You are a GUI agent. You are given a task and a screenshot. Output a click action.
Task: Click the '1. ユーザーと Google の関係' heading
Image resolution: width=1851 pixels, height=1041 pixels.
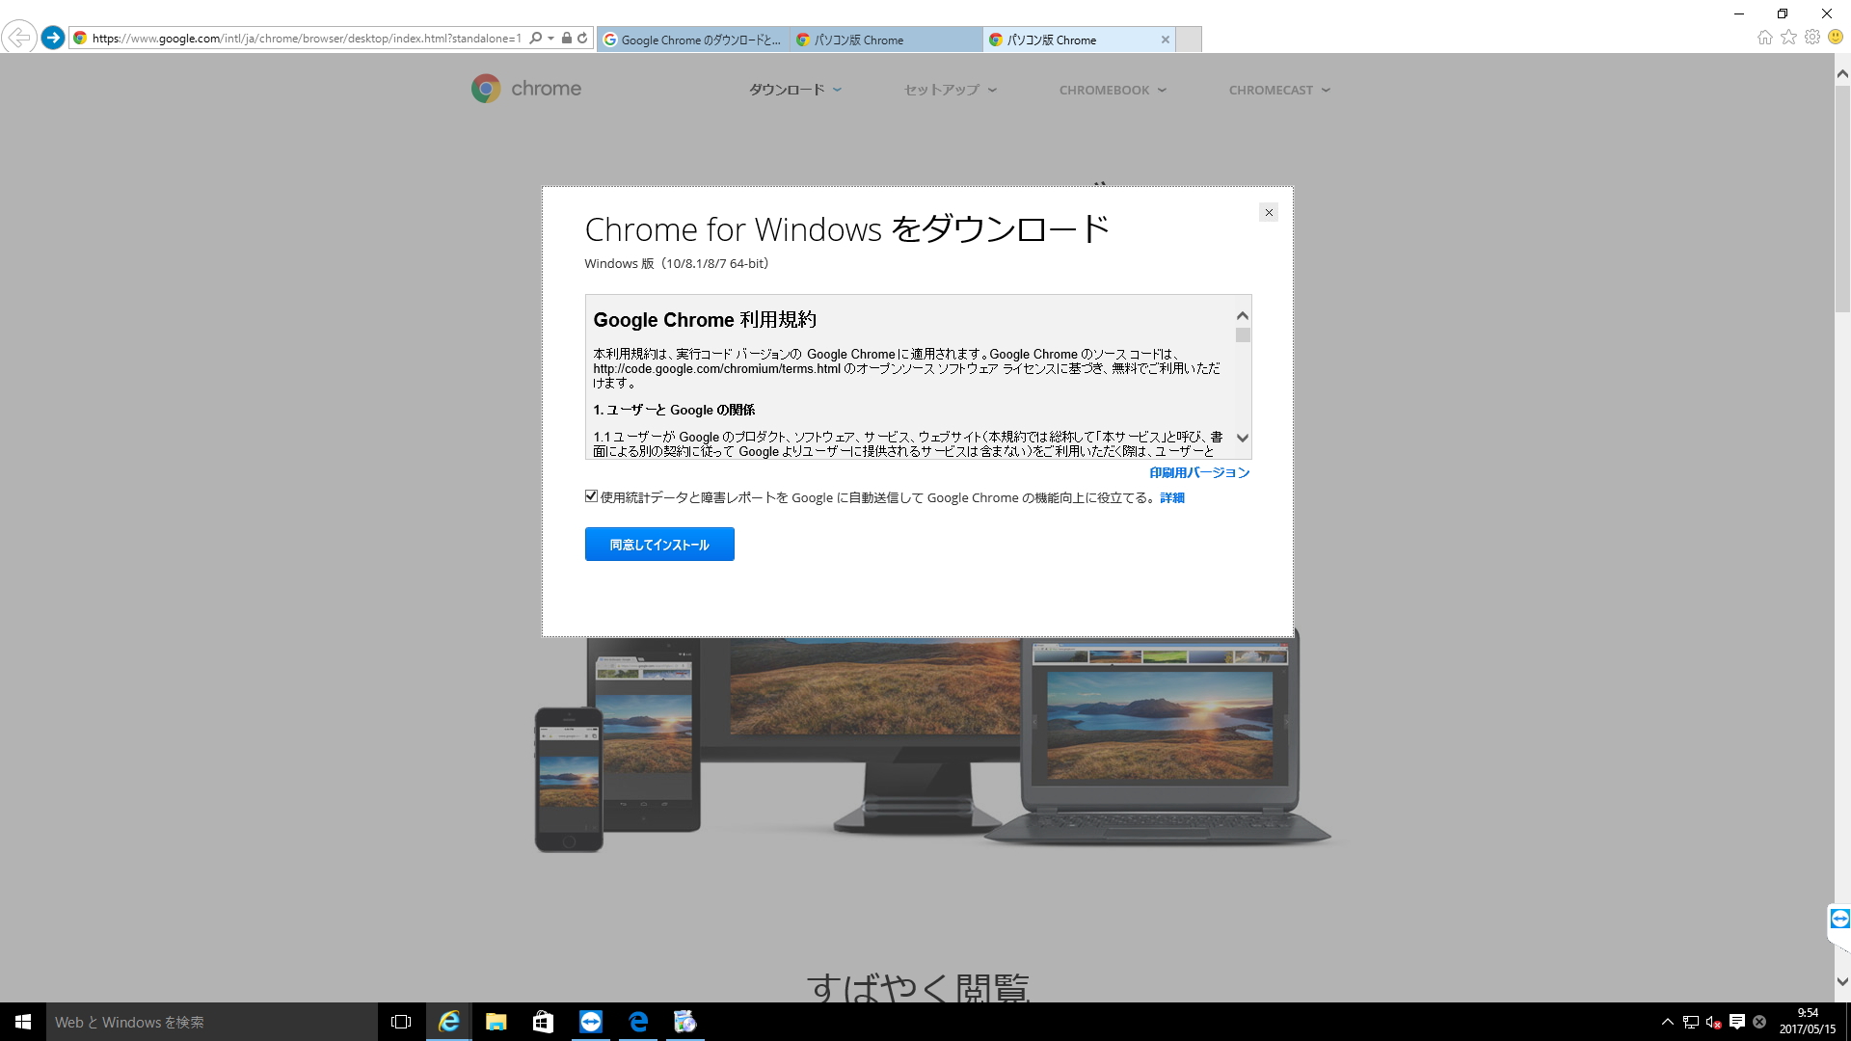[674, 410]
